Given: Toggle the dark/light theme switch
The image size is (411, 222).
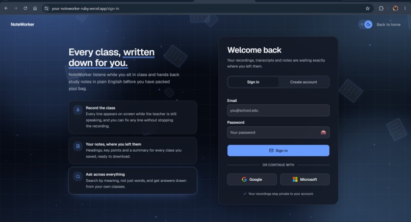Looking at the screenshot, I should [x=366, y=24].
